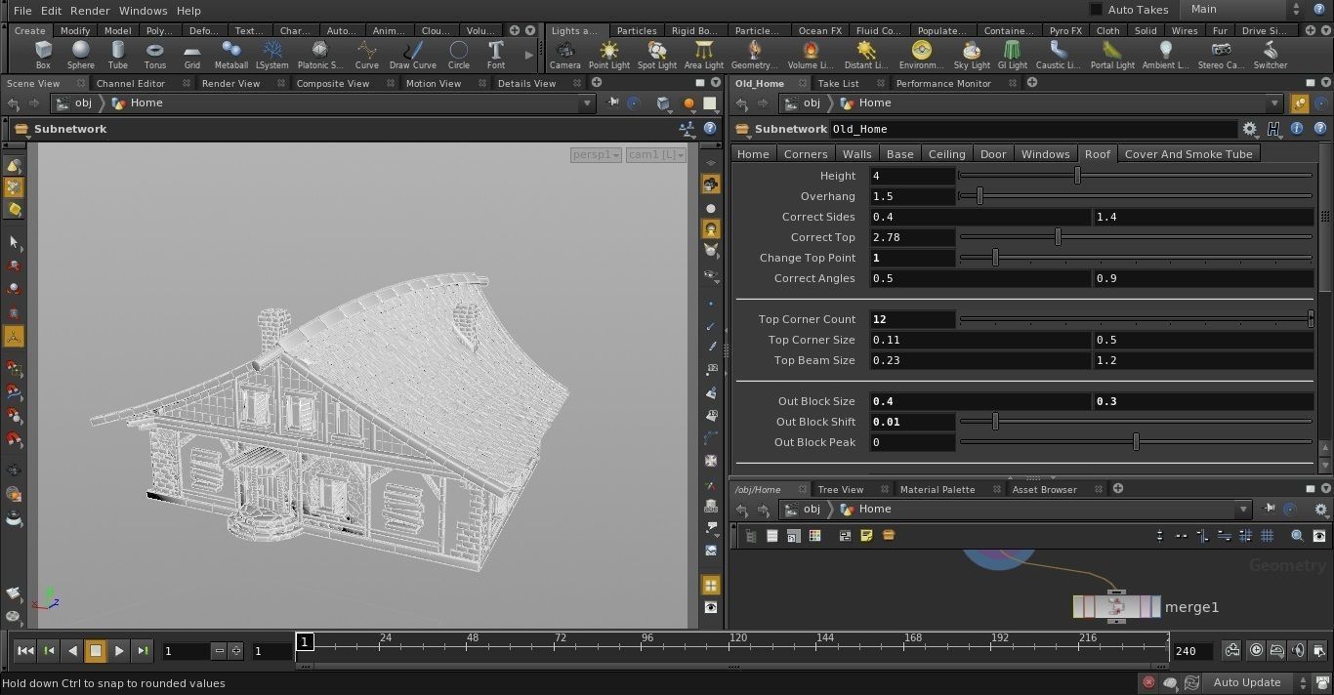Image resolution: width=1334 pixels, height=695 pixels.
Task: Open the parameter gear menu for Old_Home
Action: [x=1250, y=129]
